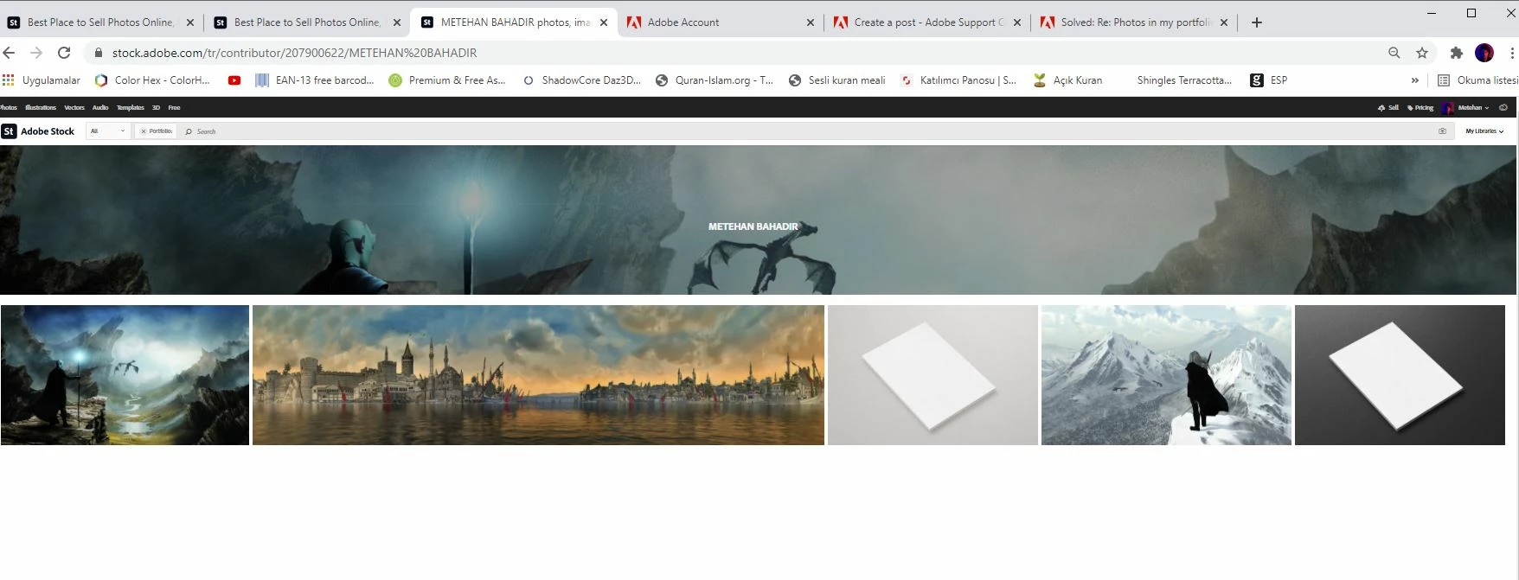This screenshot has height=580, width=1519.
Task: Open the Vectors category menu
Action: click(x=74, y=108)
